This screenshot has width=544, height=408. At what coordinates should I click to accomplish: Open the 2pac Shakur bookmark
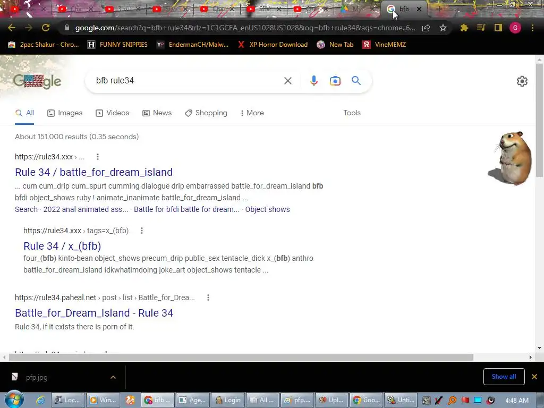point(44,45)
